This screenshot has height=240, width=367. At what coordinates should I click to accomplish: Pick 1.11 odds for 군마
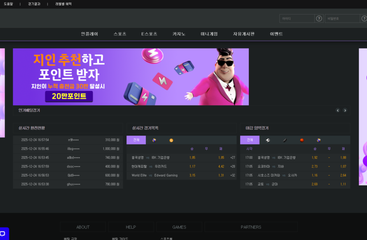coord(343,184)
